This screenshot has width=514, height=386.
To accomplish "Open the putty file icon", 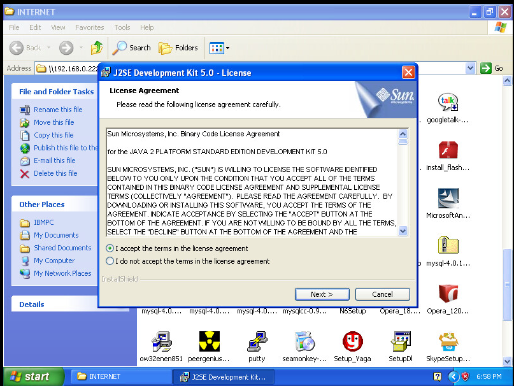I will tap(257, 342).
